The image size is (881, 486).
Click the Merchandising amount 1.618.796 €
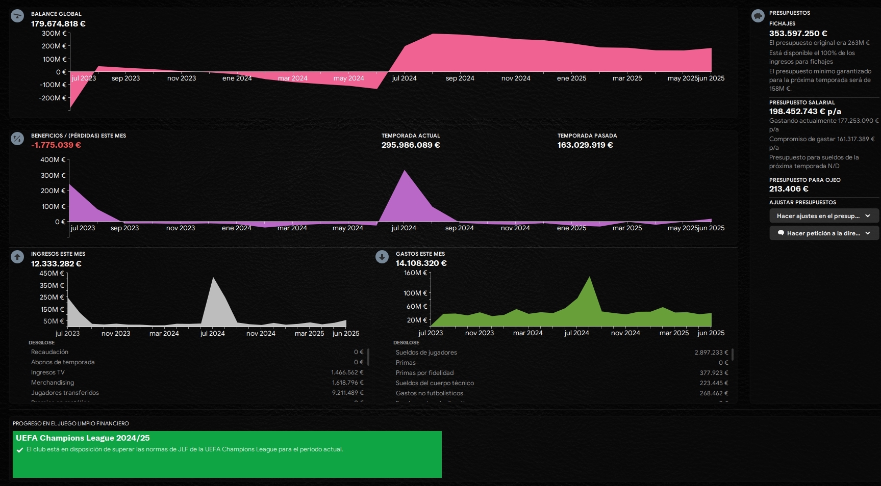coord(347,383)
